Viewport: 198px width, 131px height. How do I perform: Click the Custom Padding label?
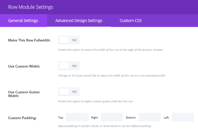tap(22, 118)
